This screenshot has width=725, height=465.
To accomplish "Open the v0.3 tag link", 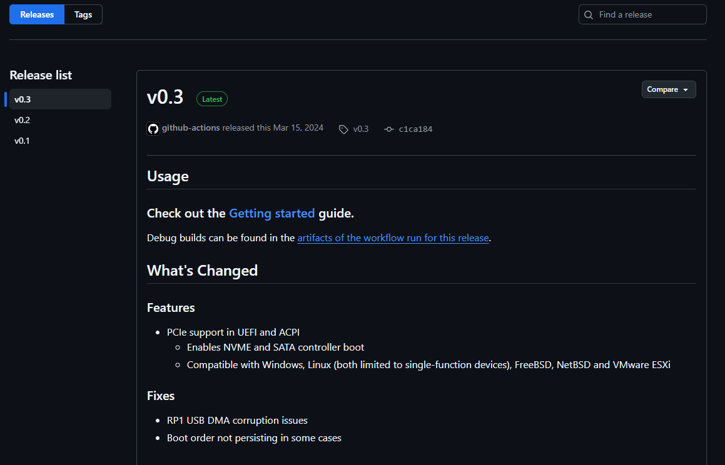I will pyautogui.click(x=361, y=129).
